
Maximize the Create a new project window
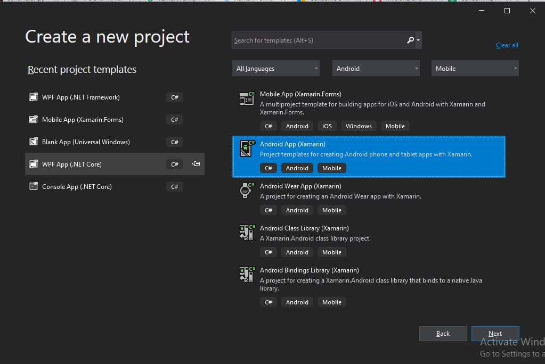507,11
